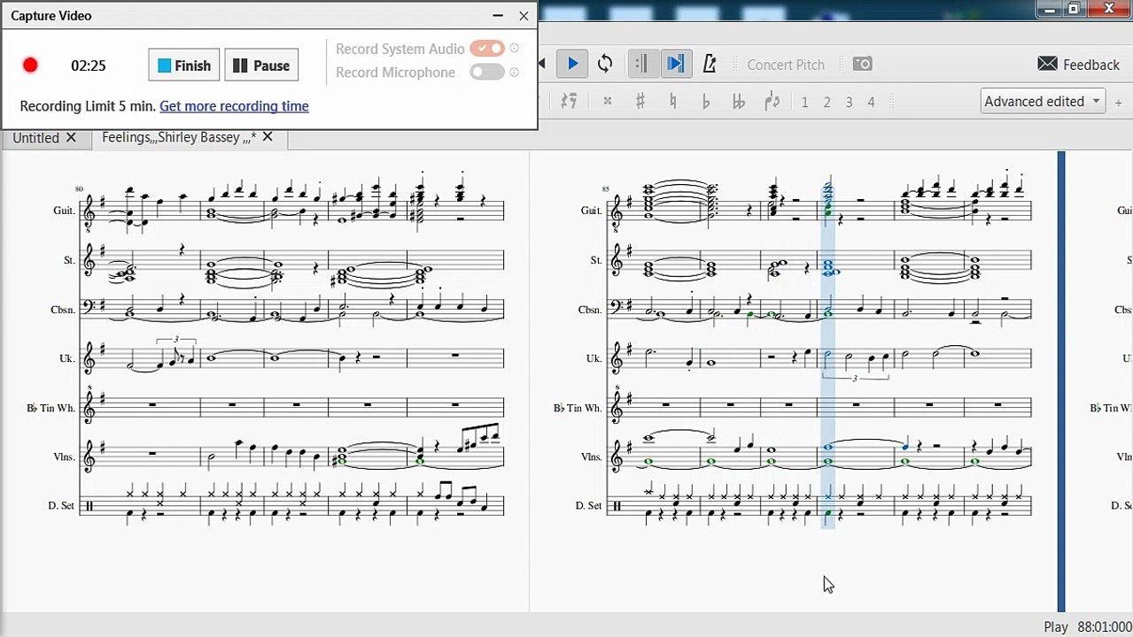Close the Feelings Shirley Bassey tab

point(268,137)
